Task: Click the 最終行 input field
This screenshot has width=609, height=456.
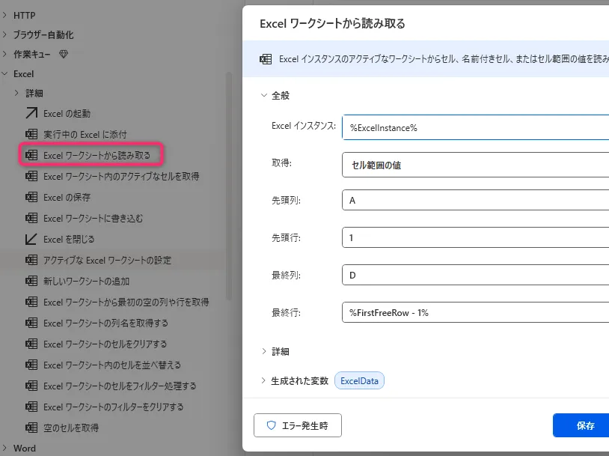Action: click(x=475, y=312)
